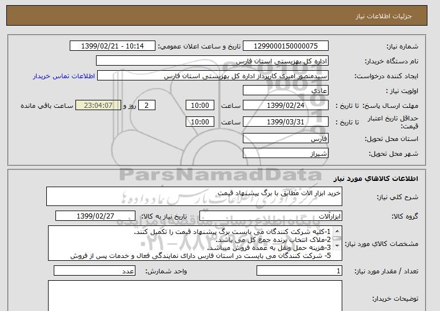This screenshot has width=440, height=311.
Task: Click the need number field 1299000150000075
Action: (285, 46)
